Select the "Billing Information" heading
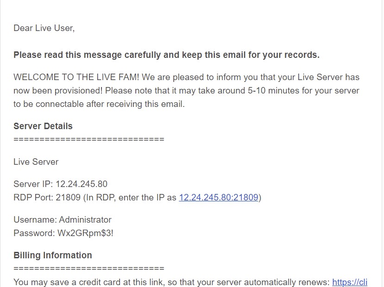Screen dimensions: 384x287 (x=53, y=255)
